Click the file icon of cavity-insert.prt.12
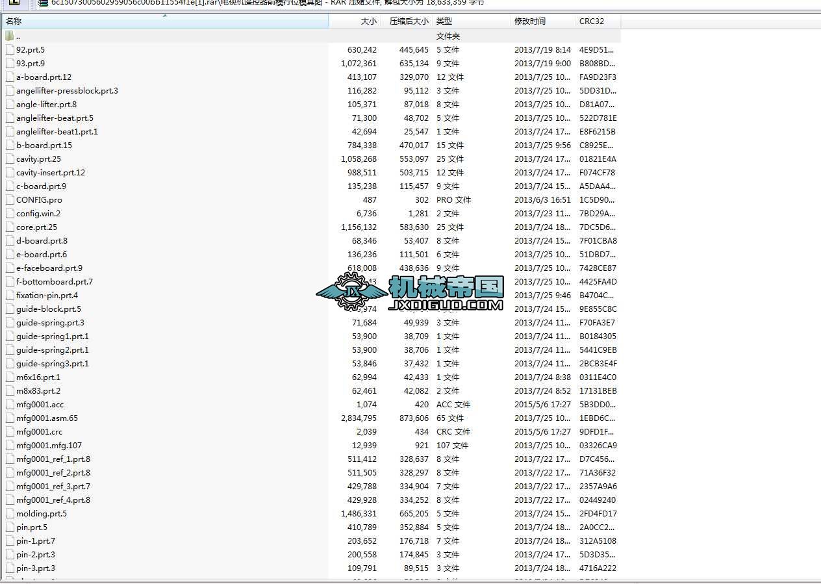Image resolution: width=821 pixels, height=584 pixels. click(10, 173)
